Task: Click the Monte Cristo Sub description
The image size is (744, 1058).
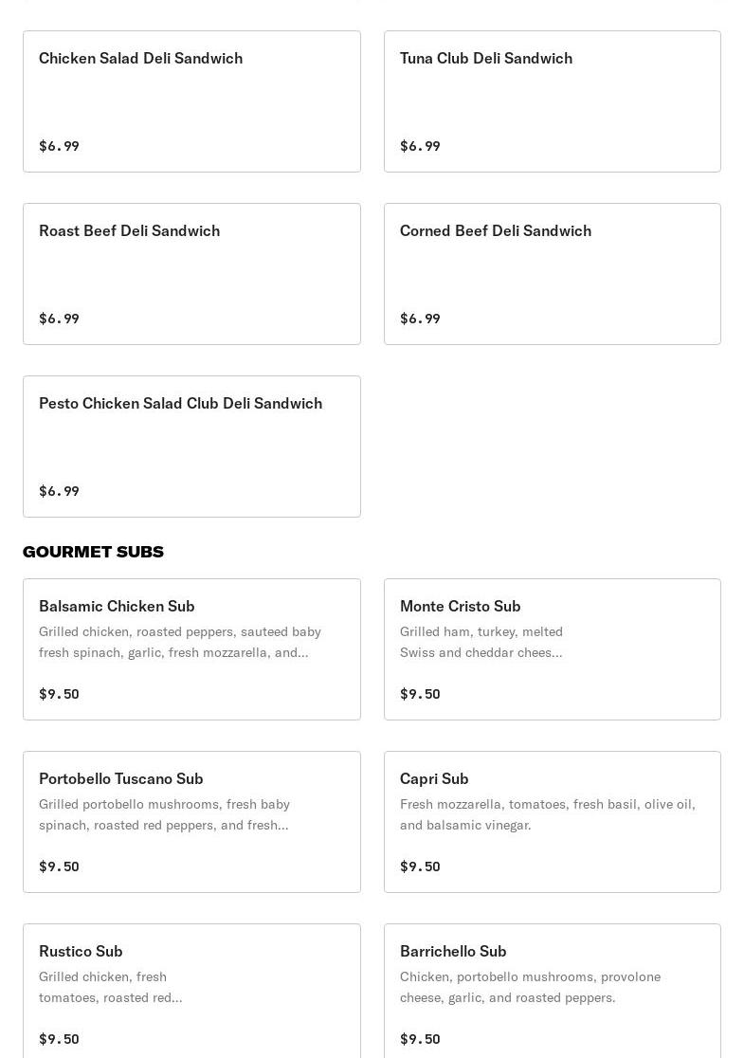Action: click(x=481, y=642)
